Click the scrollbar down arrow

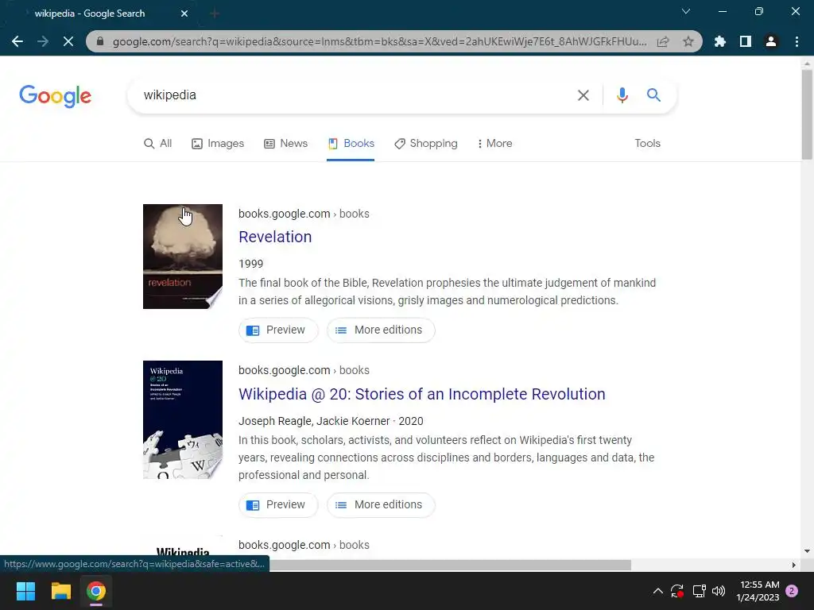[807, 551]
